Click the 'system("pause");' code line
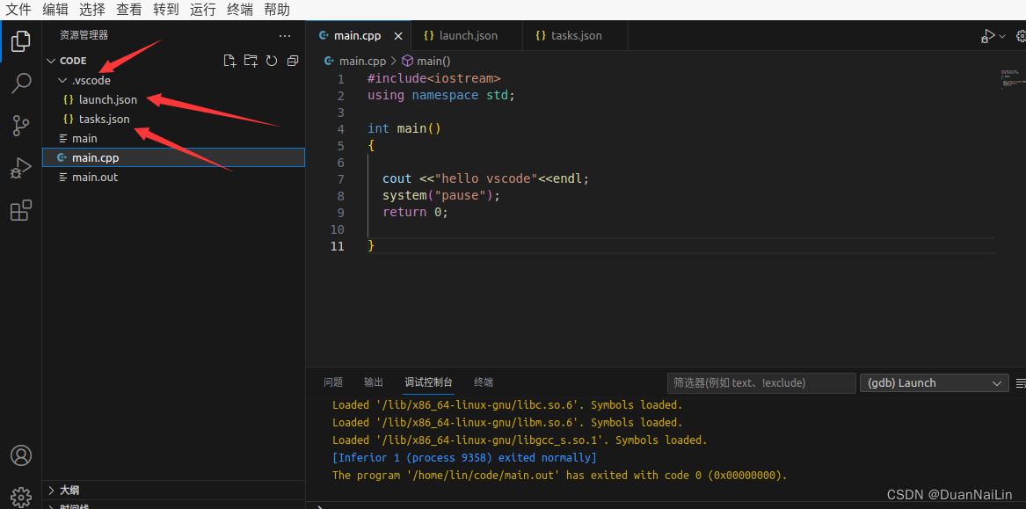Viewport: 1026px width, 509px height. click(441, 196)
